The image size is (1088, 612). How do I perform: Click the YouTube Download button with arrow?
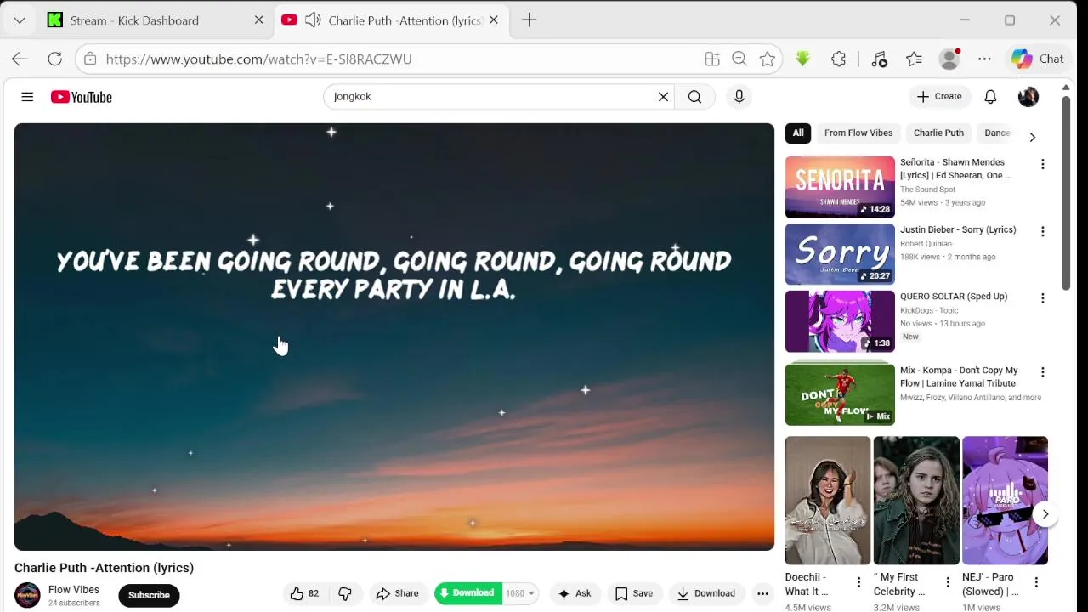tap(705, 593)
